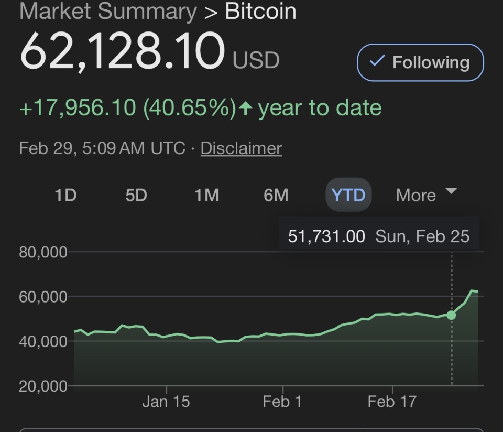Click the checkmark icon inside Following button
The image size is (503, 432).
375,62
